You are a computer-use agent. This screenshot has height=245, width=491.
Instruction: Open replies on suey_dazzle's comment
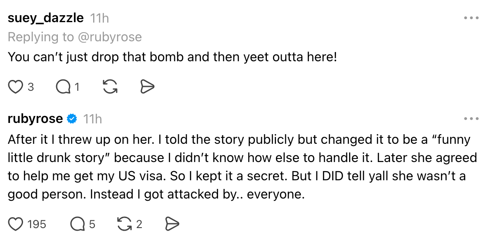tap(63, 87)
